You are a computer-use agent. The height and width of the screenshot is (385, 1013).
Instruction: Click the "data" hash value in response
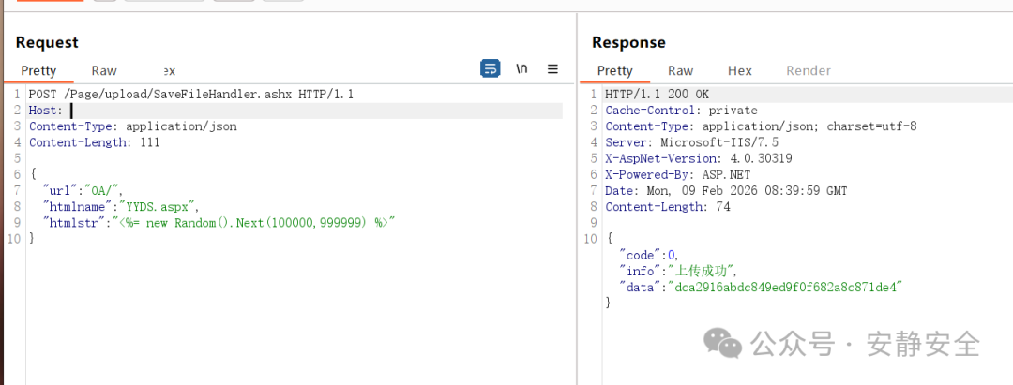(787, 286)
